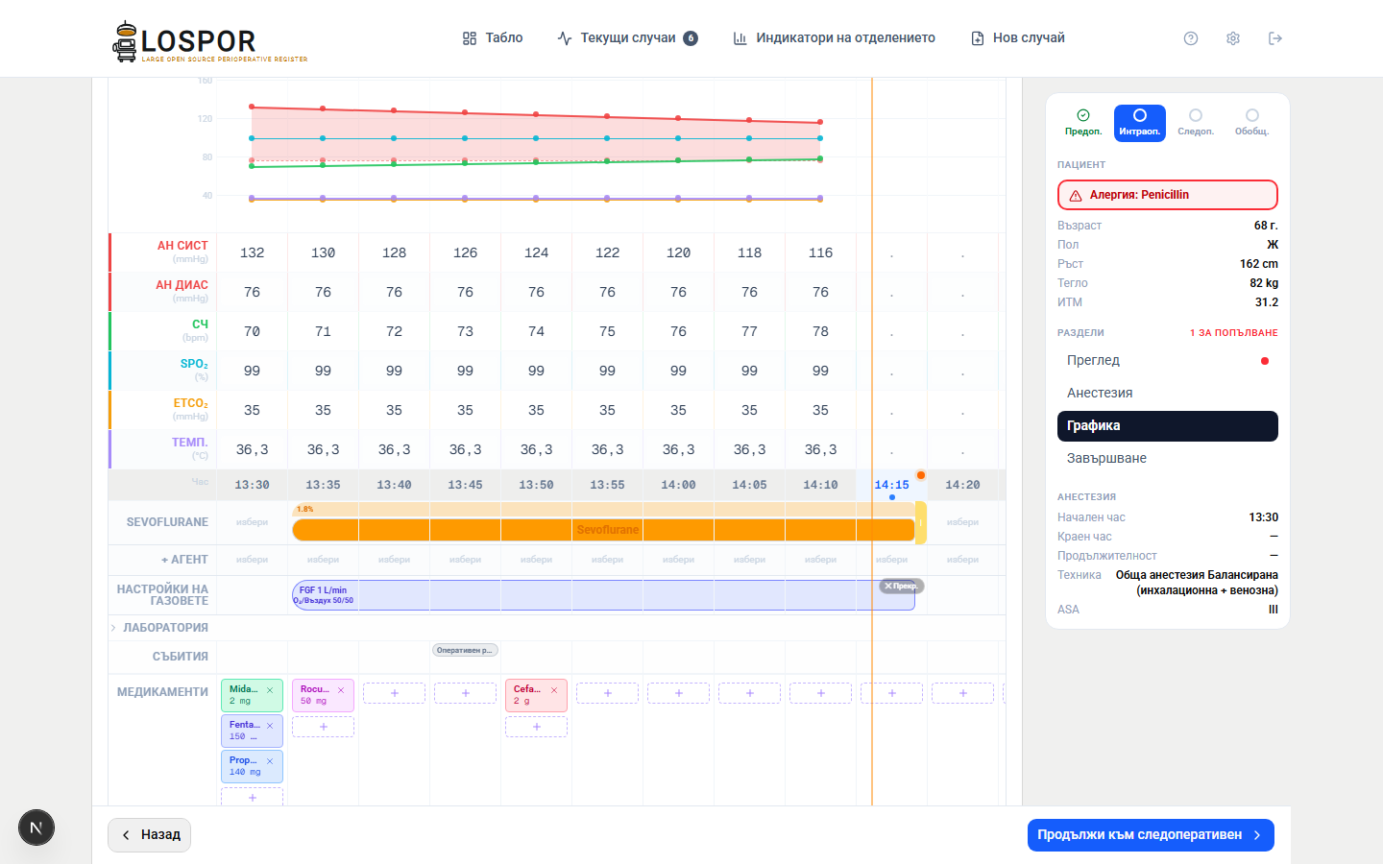Image resolution: width=1383 pixels, height=864 pixels.
Task: Remove the Fentanyl 150 medication entry
Action: coord(270,726)
